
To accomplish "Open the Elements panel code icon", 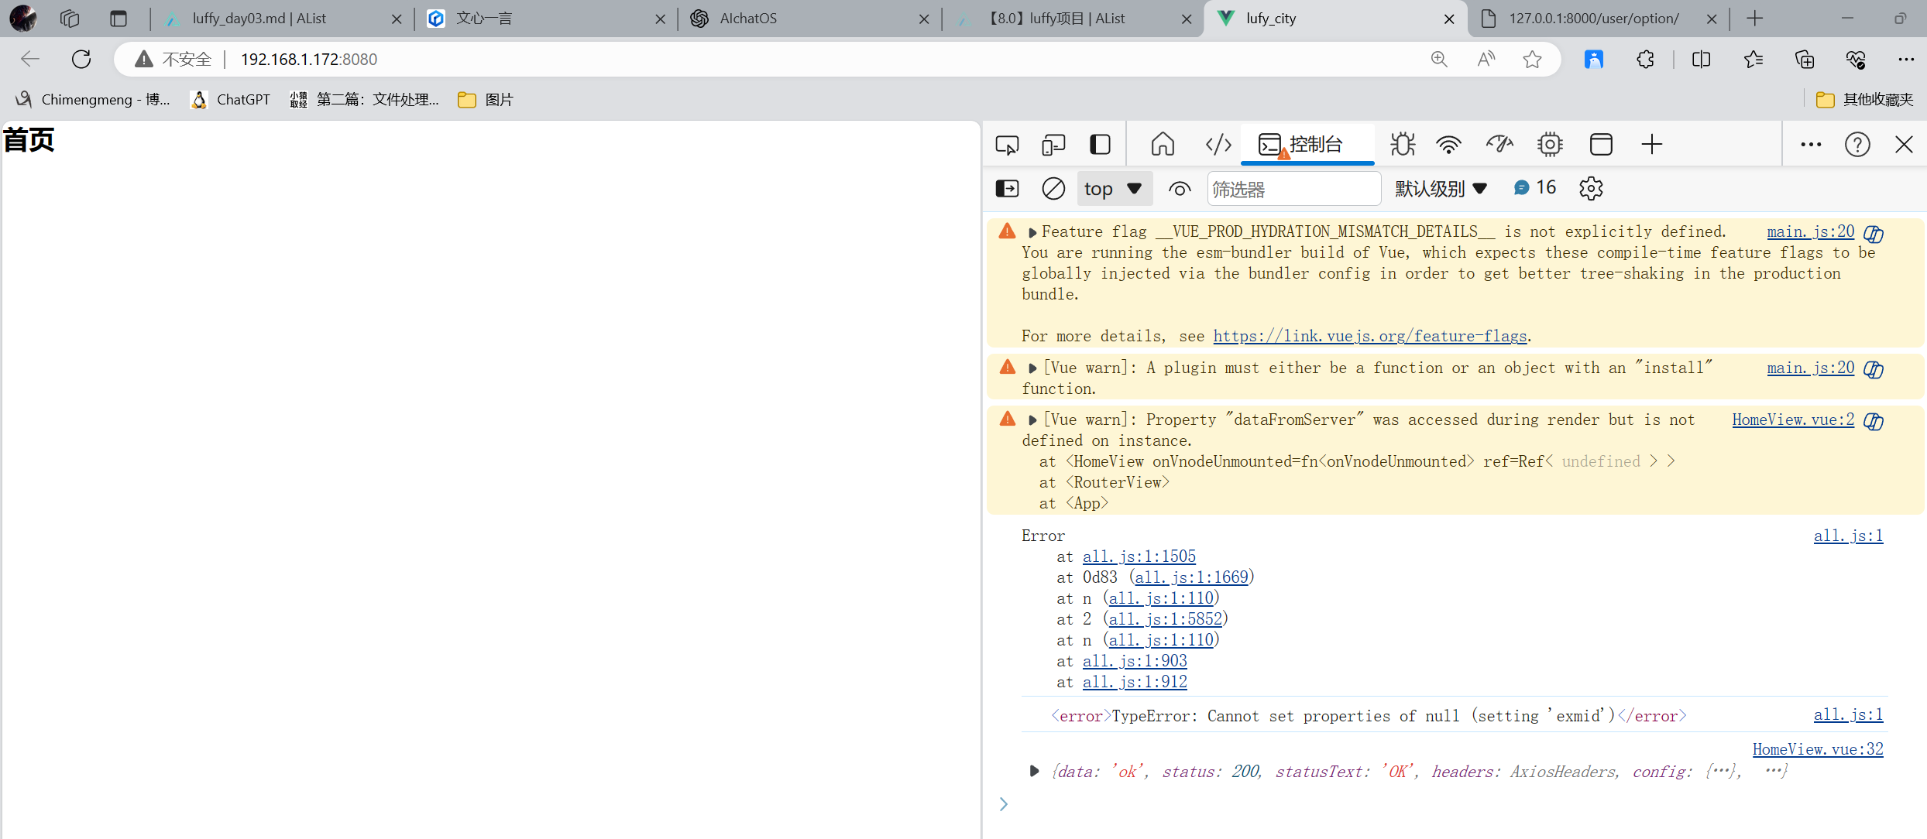I will (1218, 145).
